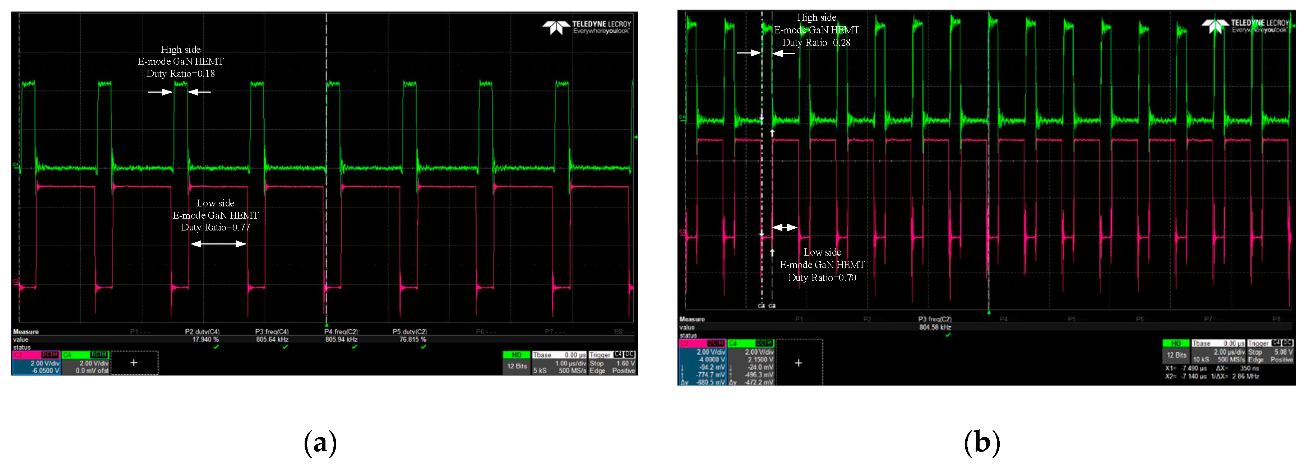Click green checkmark under P5 duty(C2) value
1309x471 pixels.
pyautogui.click(x=423, y=346)
